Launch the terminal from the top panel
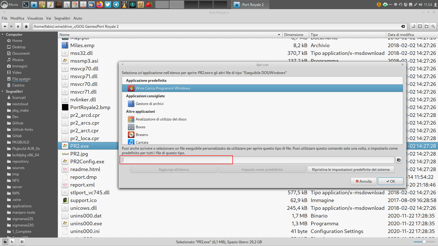 (26, 4)
